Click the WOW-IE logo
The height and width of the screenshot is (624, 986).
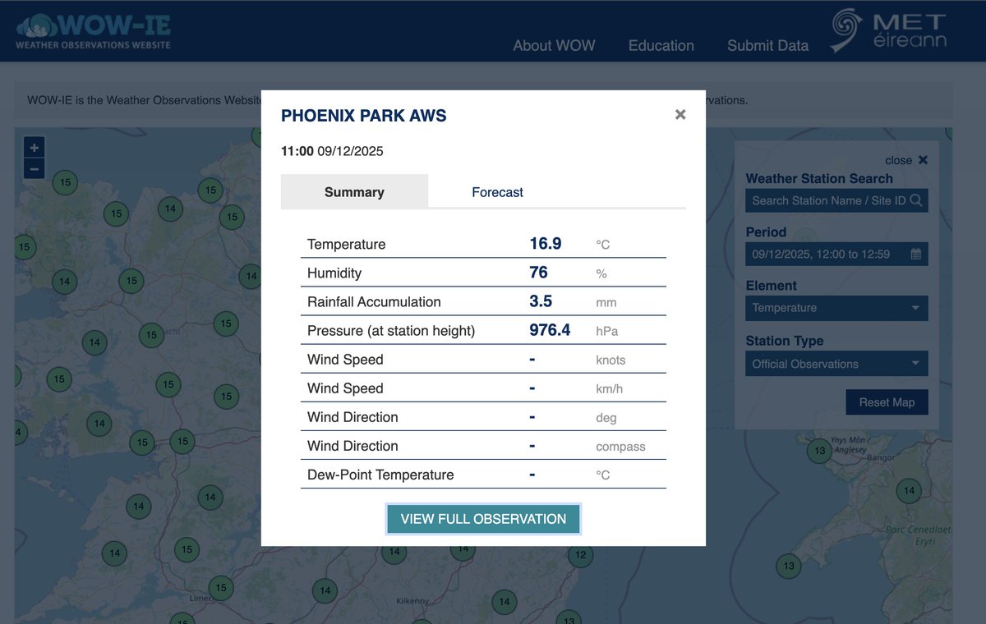click(x=93, y=30)
